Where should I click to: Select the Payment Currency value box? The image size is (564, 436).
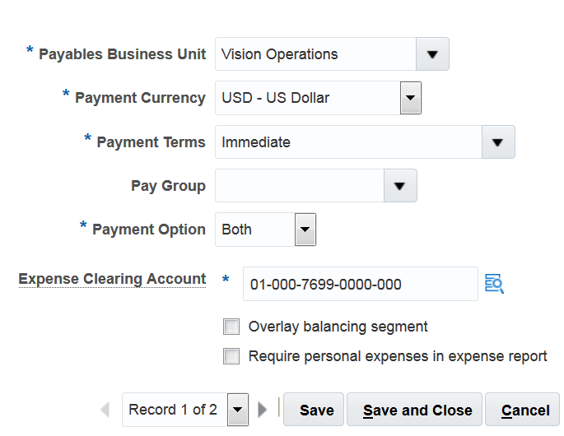click(x=306, y=98)
